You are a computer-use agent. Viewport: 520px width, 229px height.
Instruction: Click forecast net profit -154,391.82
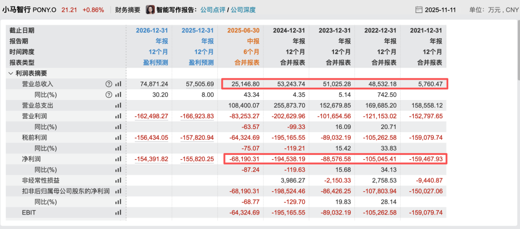(x=152, y=159)
